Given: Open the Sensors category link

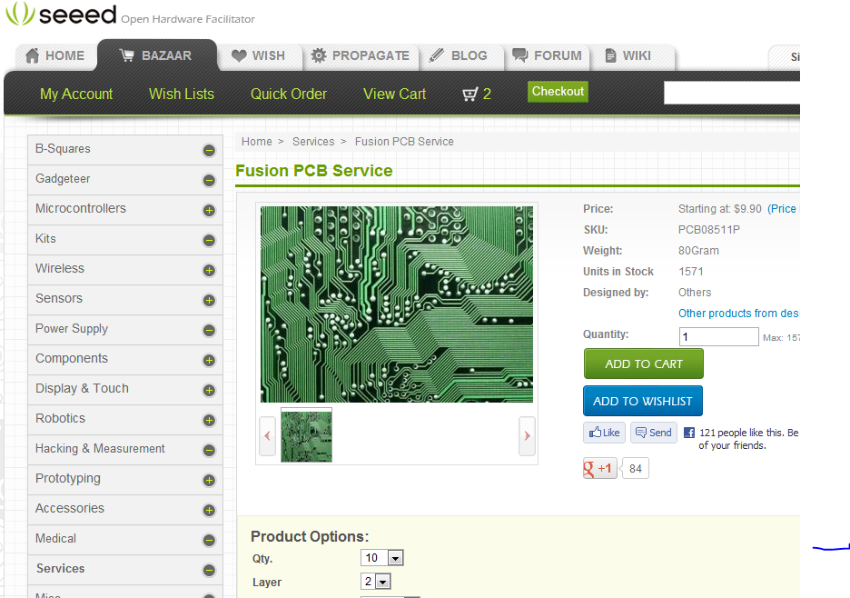Looking at the screenshot, I should pos(59,298).
